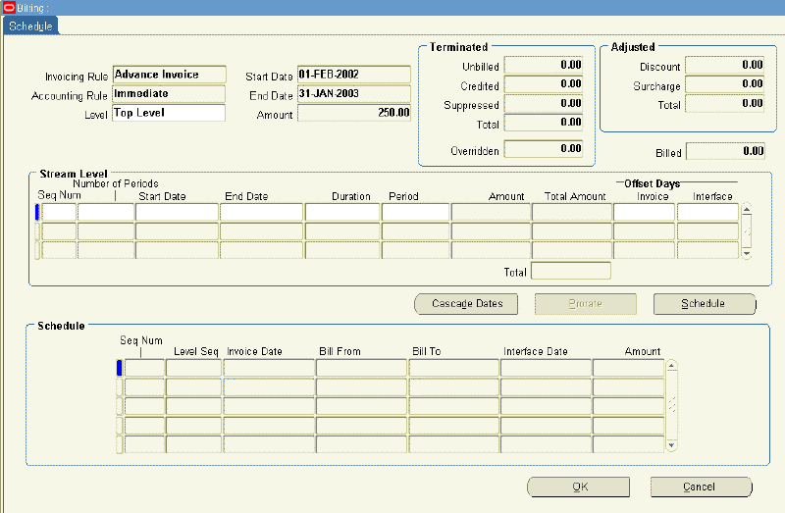Screen dimensions: 785x513
Task: Click Stream Level first row Seq Num field
Action: pyautogui.click(x=59, y=212)
